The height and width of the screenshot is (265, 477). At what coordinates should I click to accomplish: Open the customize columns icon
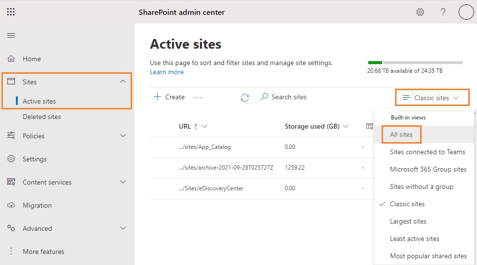[369, 126]
